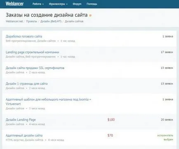179x149 pixels.
Task: Click categories under Landing page строительной компании
Action: pos(31,57)
